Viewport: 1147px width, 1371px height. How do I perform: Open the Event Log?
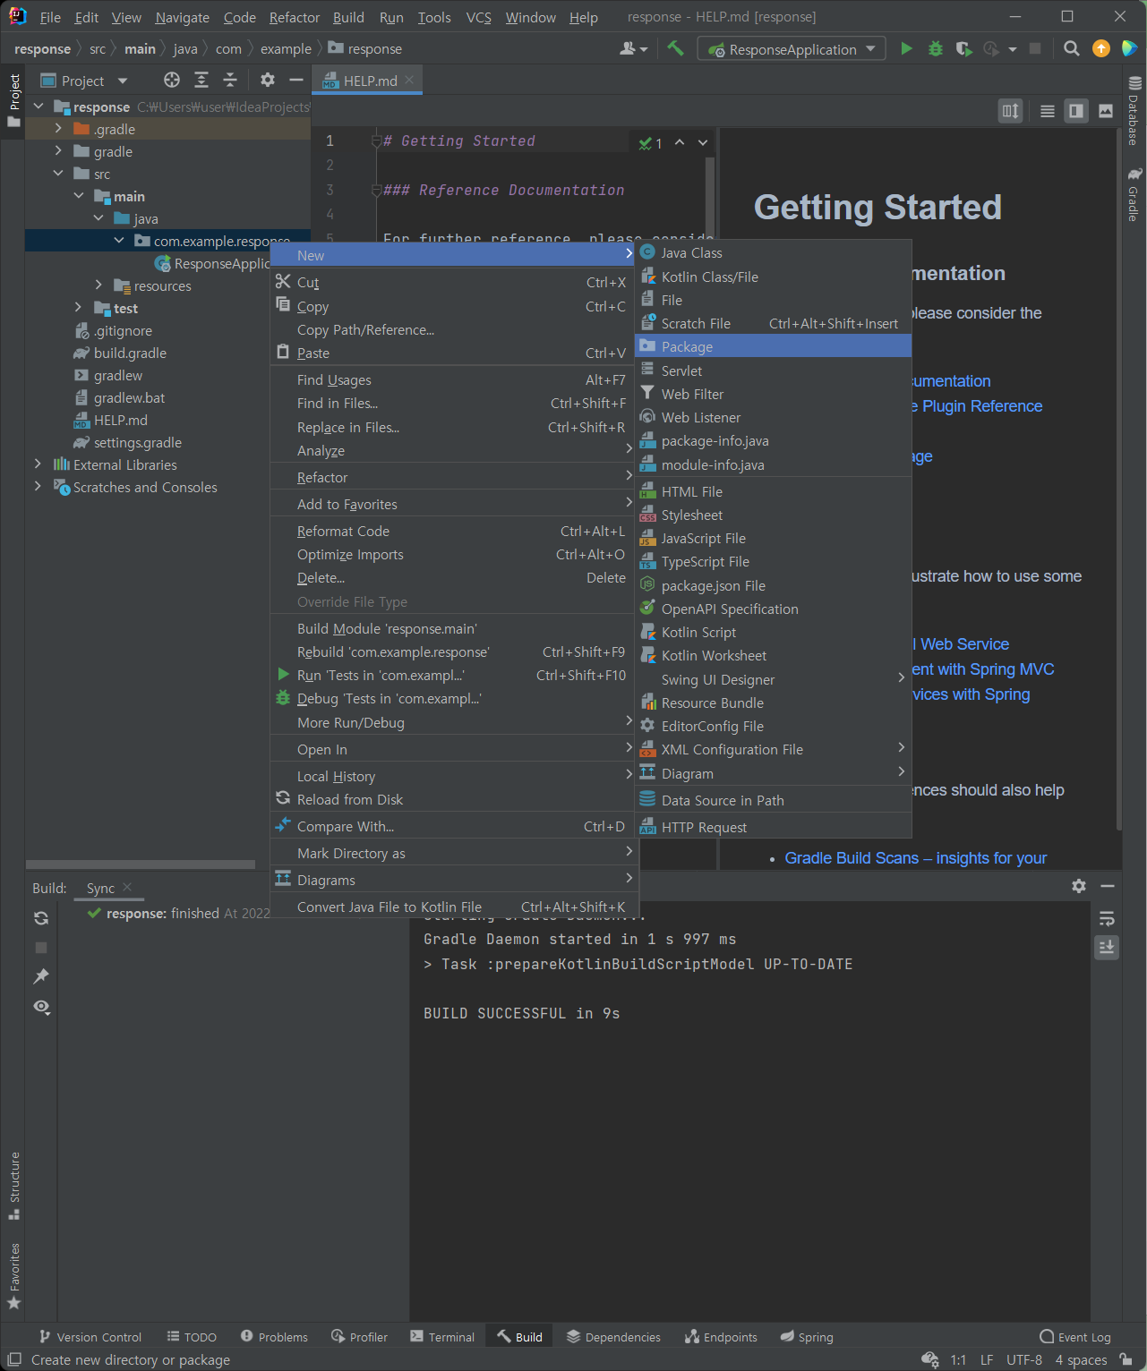coord(1074,1337)
